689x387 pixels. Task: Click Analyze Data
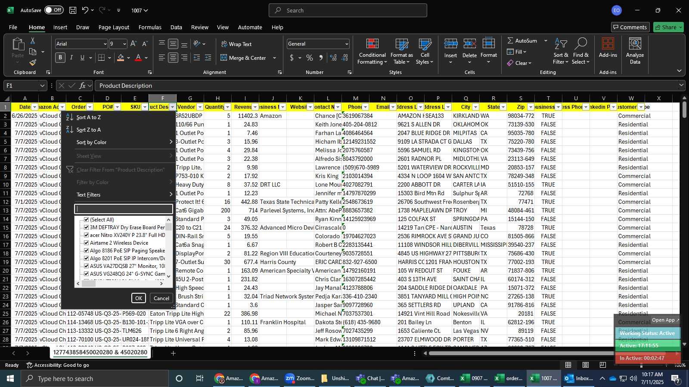pos(635,52)
